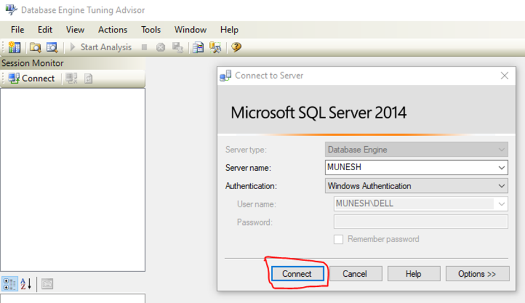Click the Refresh icon in Session Monitor
Screen dimensions: 525x303
88,79
